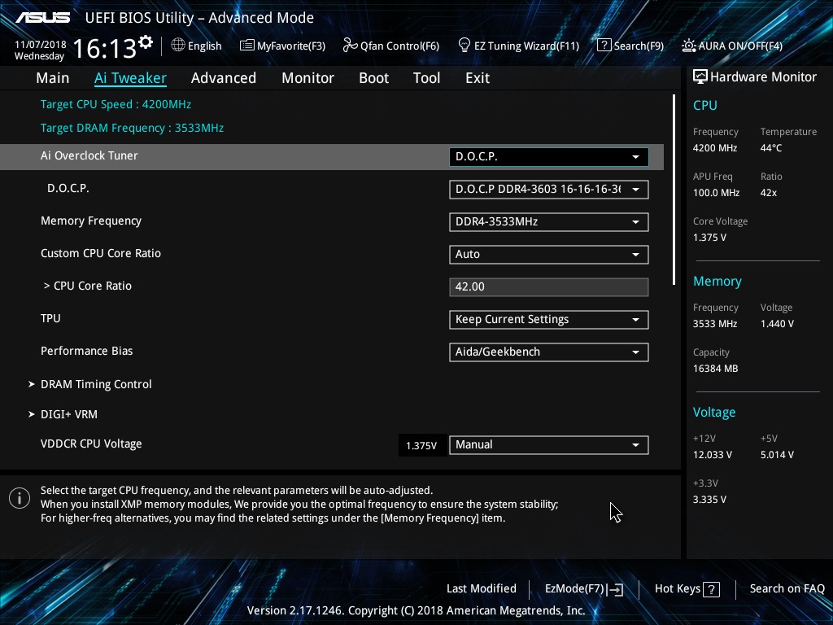
Task: Click the EzMode exit arrow icon
Action: click(615, 589)
